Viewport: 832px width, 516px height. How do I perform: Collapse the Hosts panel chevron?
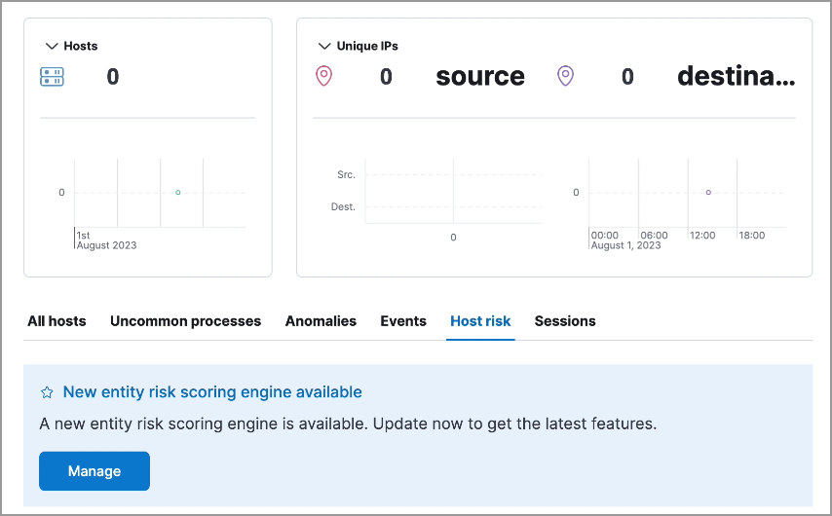click(52, 46)
